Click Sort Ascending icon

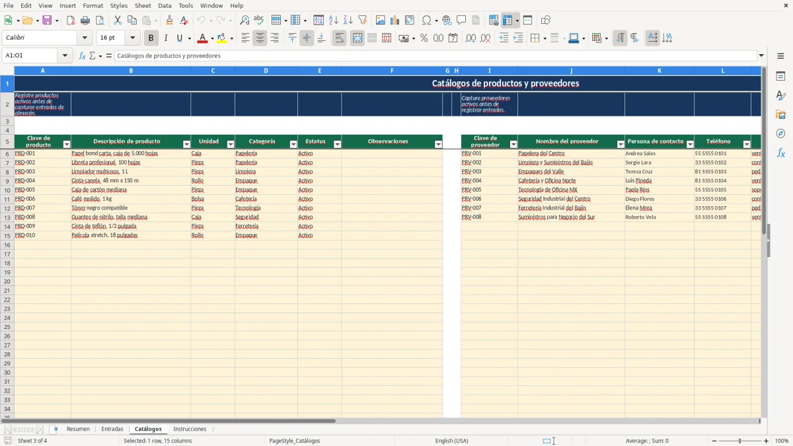[x=334, y=20]
